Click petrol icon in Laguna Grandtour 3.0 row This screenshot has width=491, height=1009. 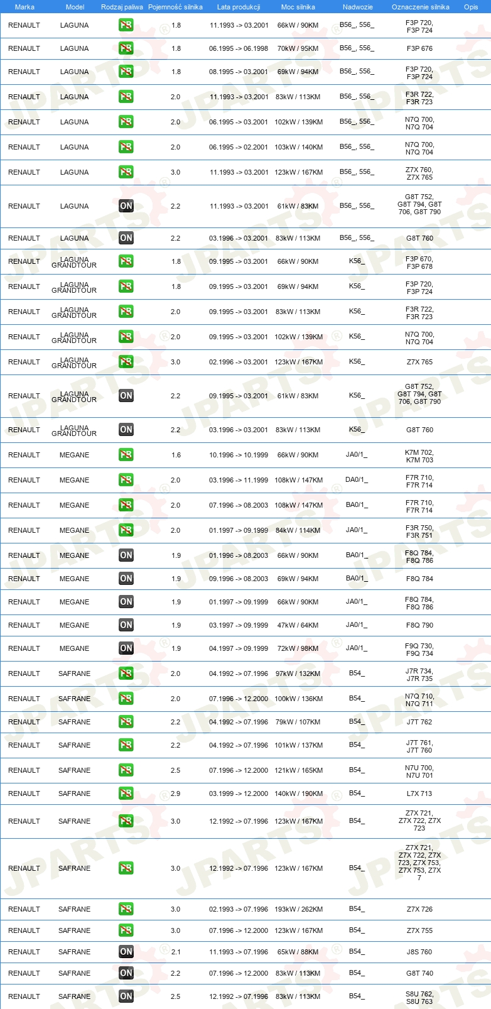tap(126, 362)
